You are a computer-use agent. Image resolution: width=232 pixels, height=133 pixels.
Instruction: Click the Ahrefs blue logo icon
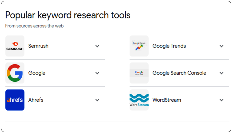pyautogui.click(x=15, y=100)
